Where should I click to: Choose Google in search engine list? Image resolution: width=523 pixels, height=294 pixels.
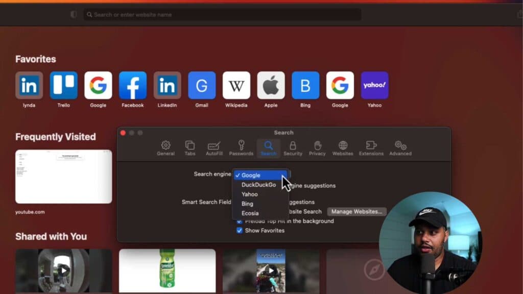[x=260, y=175]
